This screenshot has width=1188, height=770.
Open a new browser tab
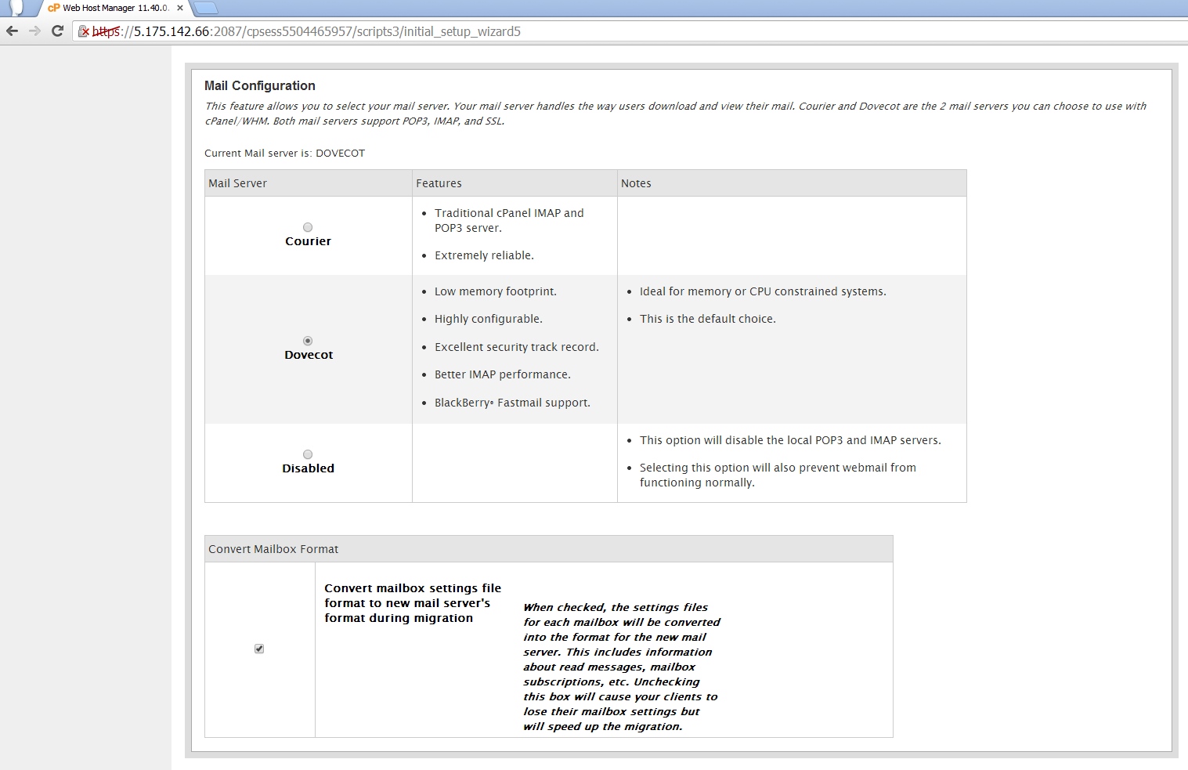coord(205,8)
